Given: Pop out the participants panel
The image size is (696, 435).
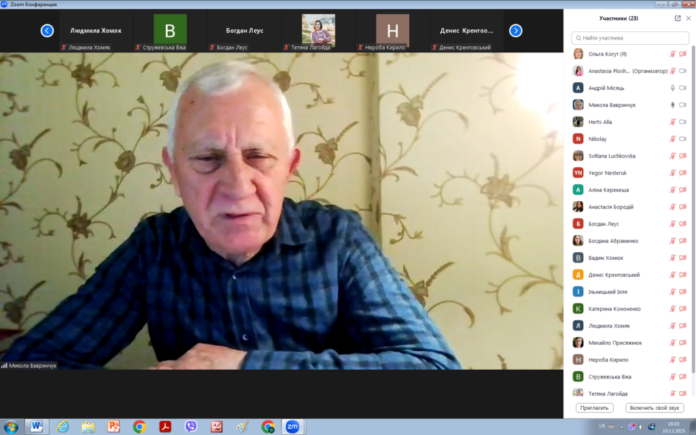Looking at the screenshot, I should [x=678, y=18].
